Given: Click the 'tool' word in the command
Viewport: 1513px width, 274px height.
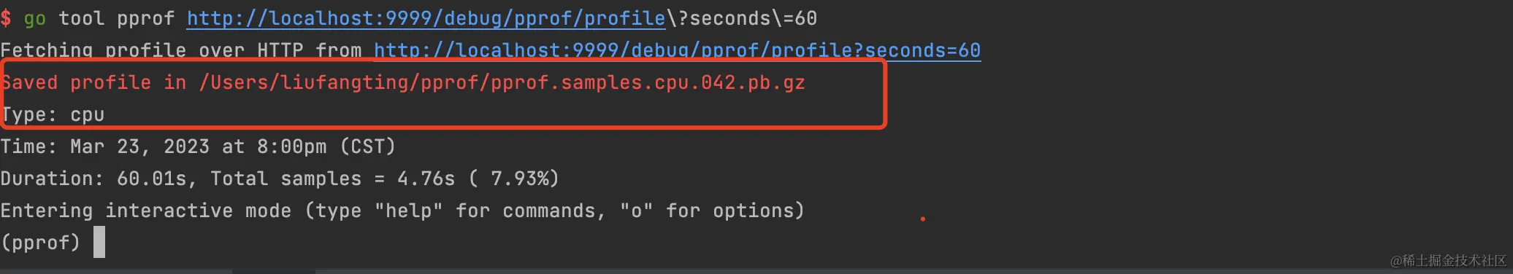Looking at the screenshot, I should click(81, 18).
